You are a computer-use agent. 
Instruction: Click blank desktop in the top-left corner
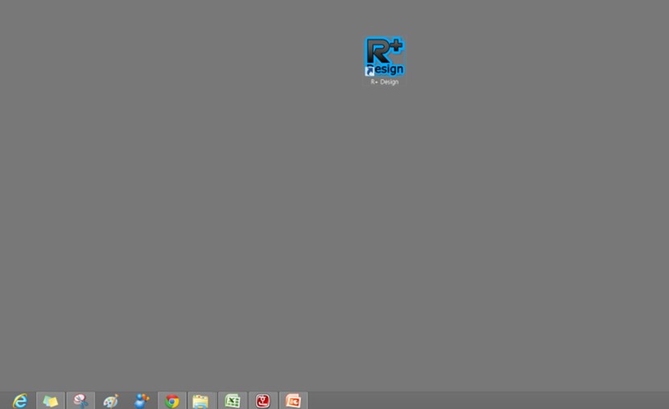point(24,24)
